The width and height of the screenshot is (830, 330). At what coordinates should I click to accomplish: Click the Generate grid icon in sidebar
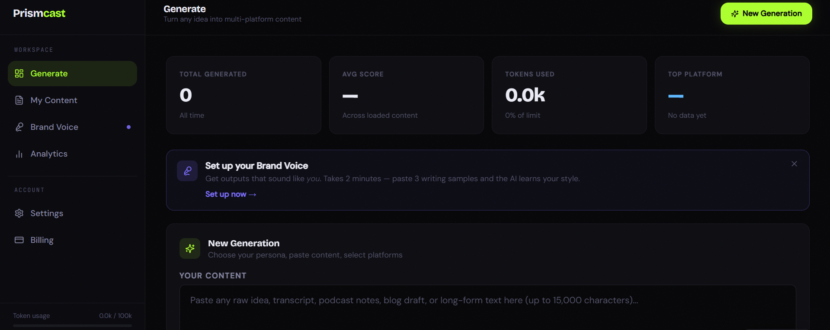coord(19,73)
